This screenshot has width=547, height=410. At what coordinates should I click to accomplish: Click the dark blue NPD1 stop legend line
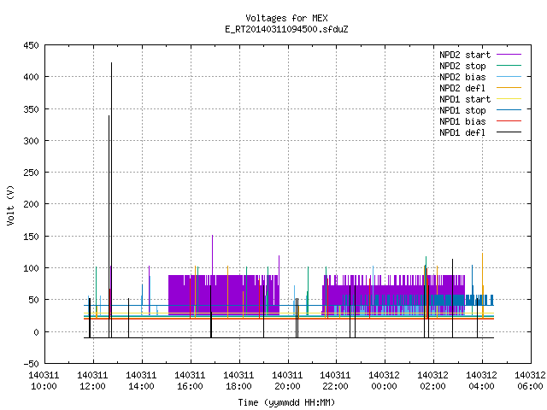click(509, 110)
